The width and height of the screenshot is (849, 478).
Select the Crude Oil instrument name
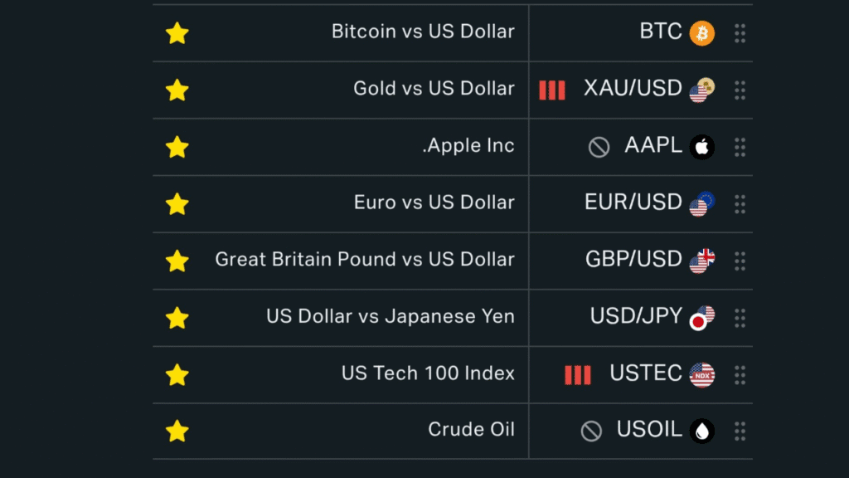(471, 429)
